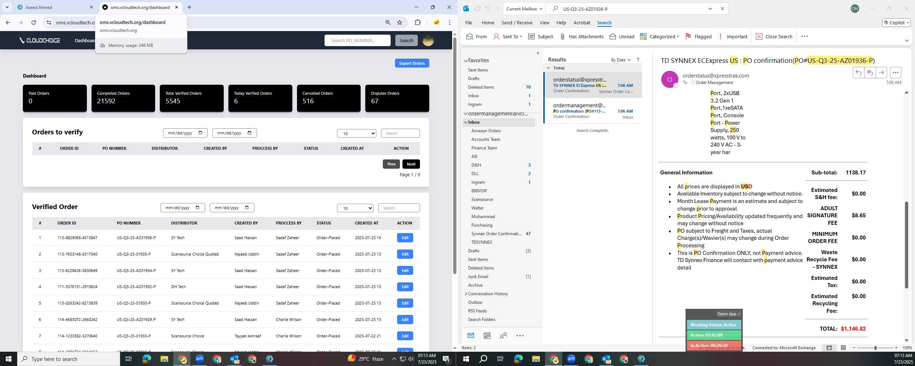Screen dimensions: 915x366
Task: Open Outlook File menu
Action: coord(469,23)
